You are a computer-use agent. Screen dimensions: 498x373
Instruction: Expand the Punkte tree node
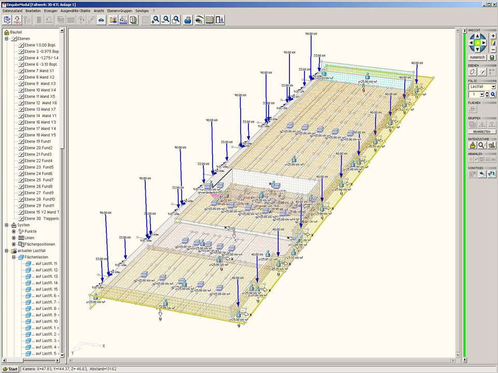click(x=14, y=232)
